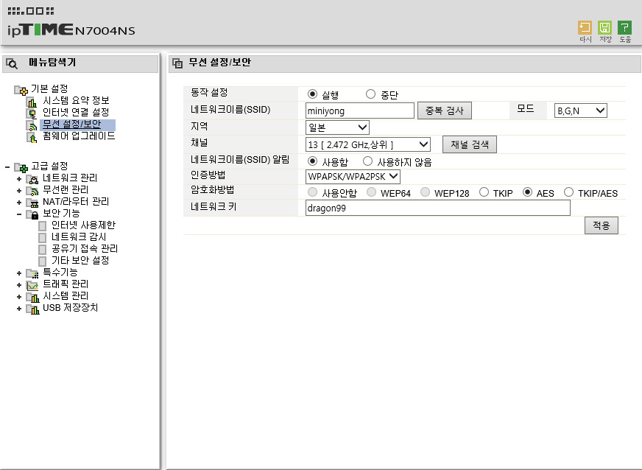
Task: Open the 모드 B,G,N dropdown
Action: [x=581, y=111]
